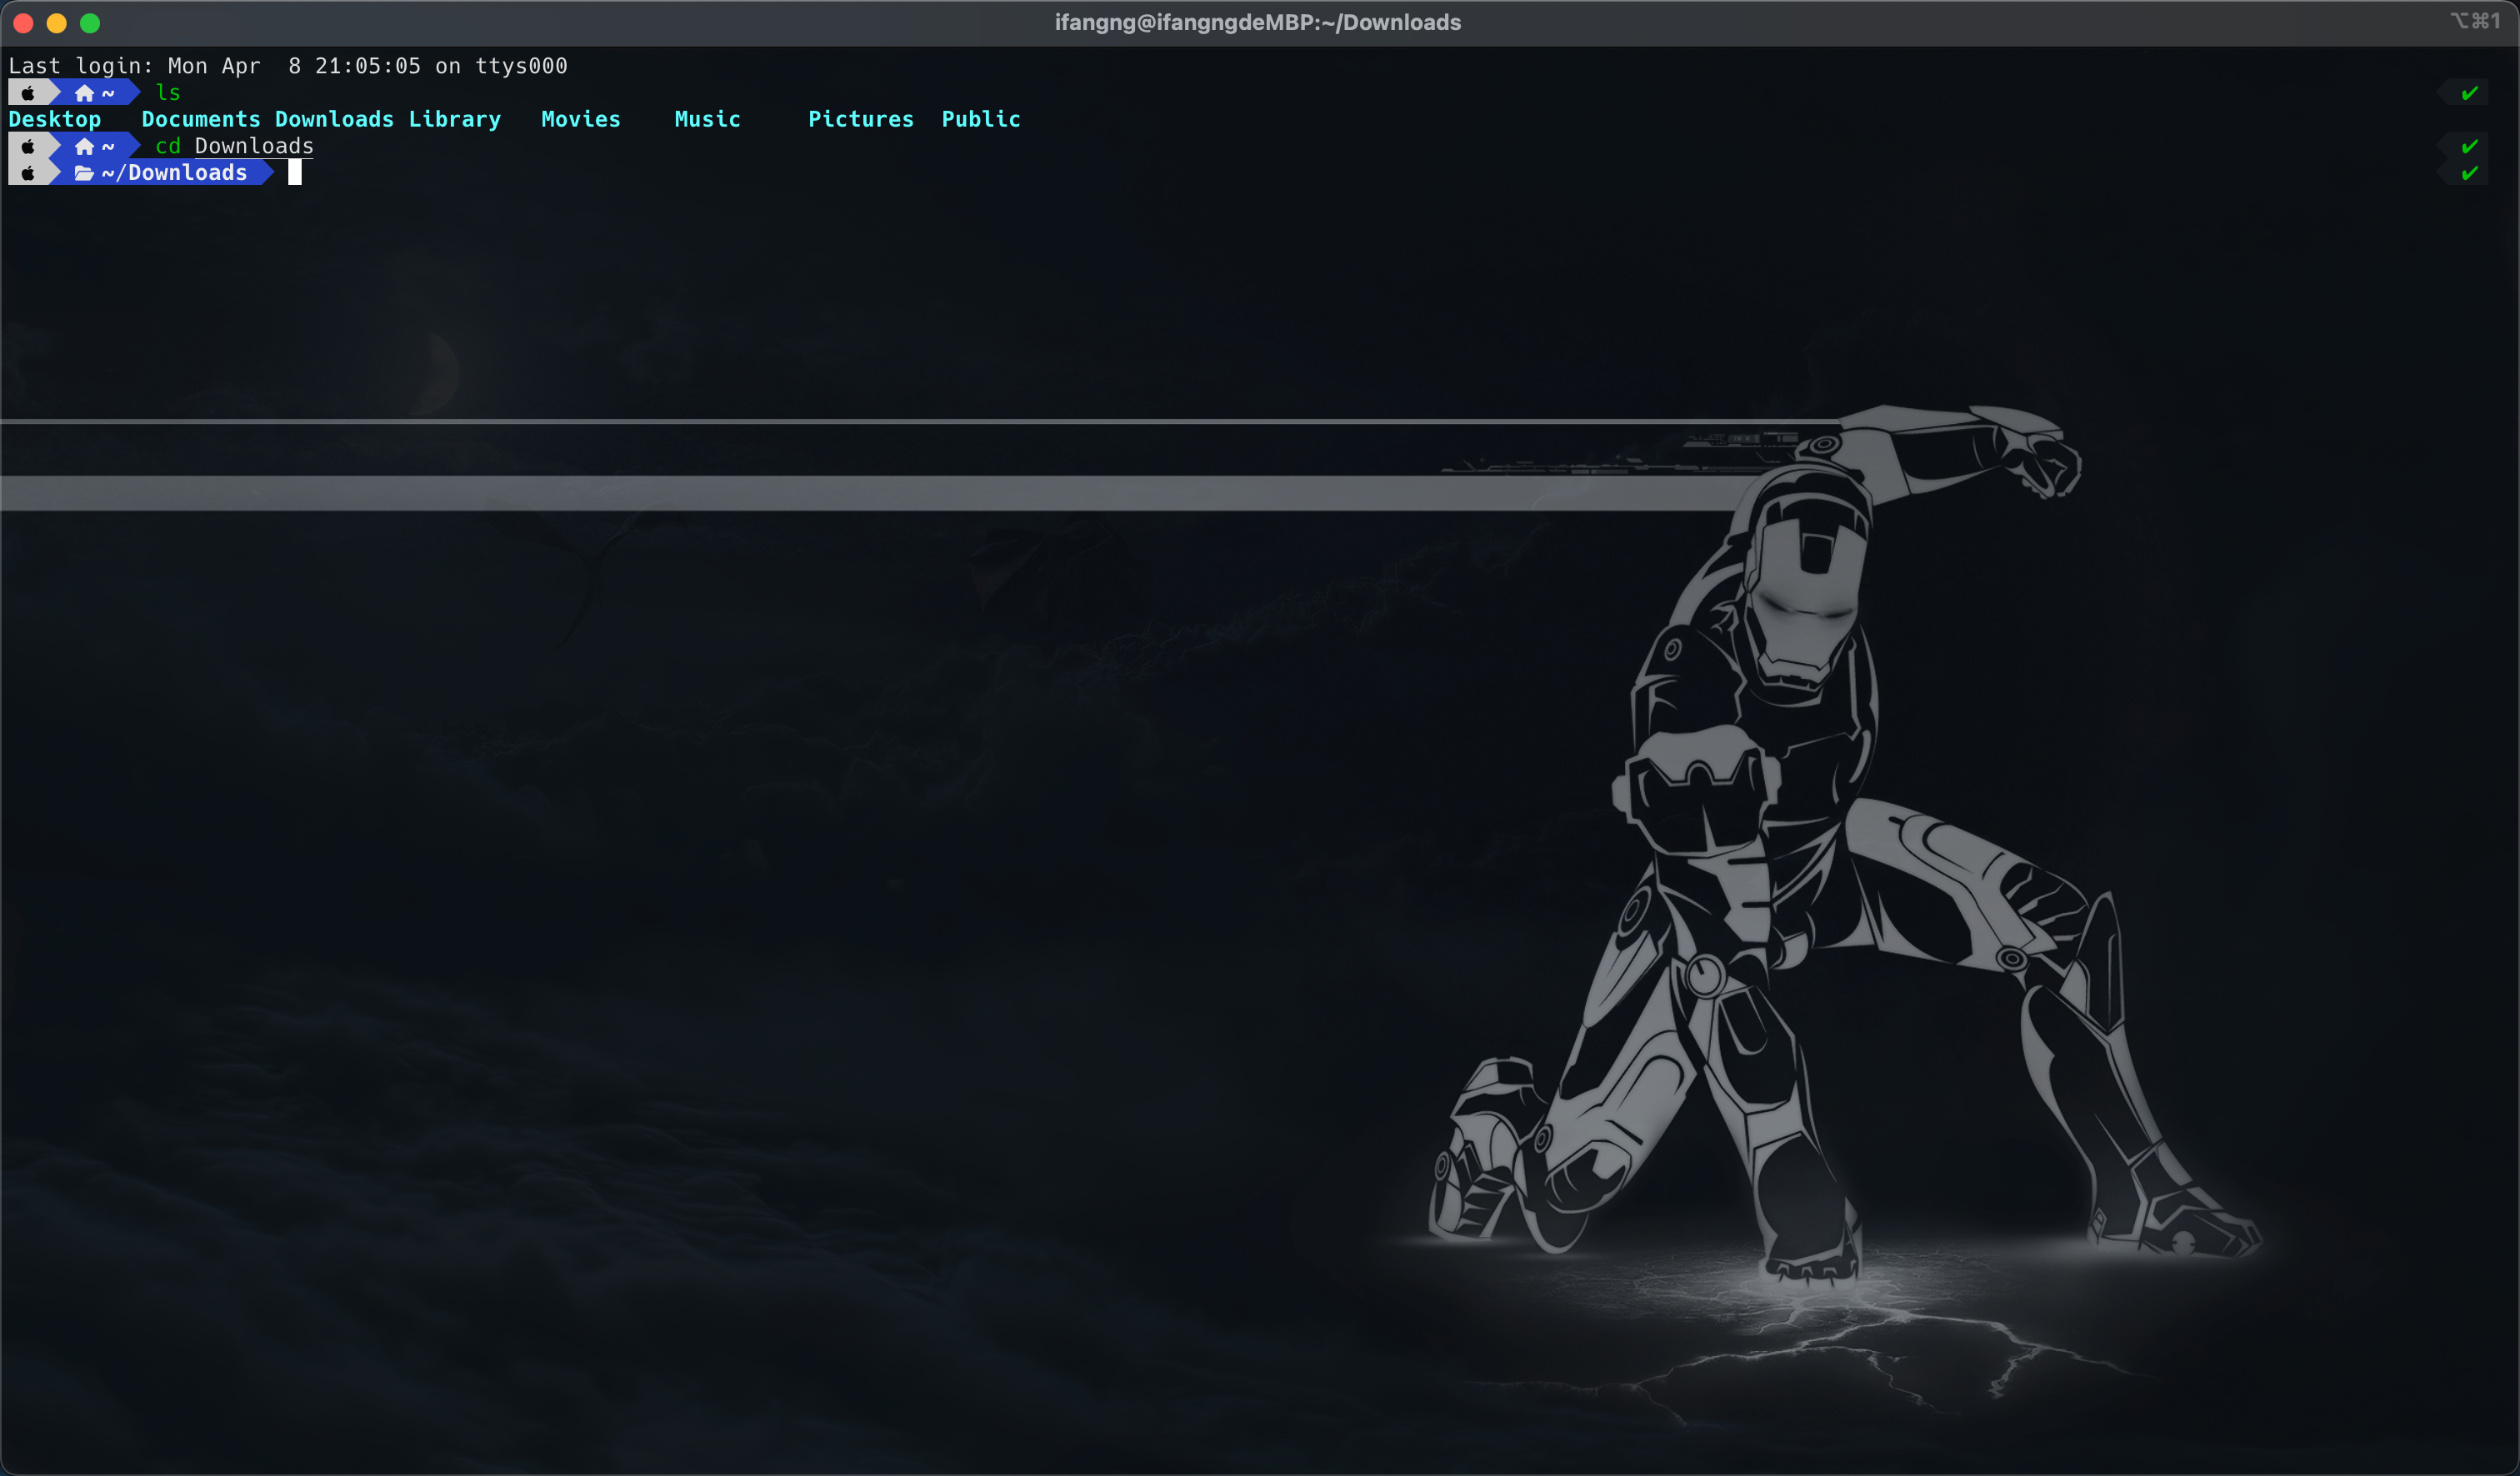
Task: Click the Apple logo on the ls prompt line
Action: [x=29, y=93]
